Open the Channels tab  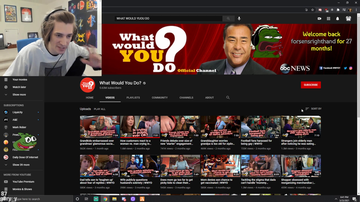186,98
